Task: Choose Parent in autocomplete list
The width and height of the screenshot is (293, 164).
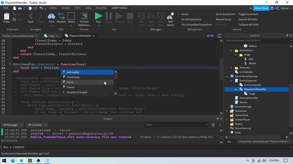Action: 87,87
